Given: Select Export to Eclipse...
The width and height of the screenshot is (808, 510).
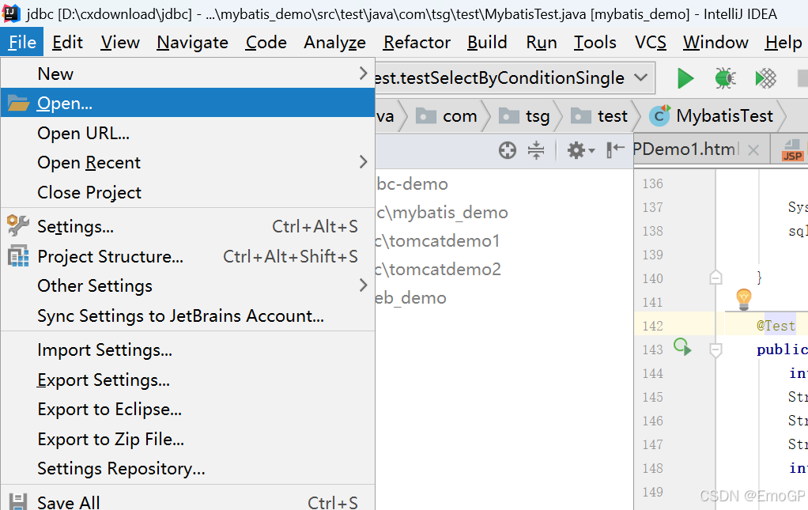Looking at the screenshot, I should (x=187, y=409).
